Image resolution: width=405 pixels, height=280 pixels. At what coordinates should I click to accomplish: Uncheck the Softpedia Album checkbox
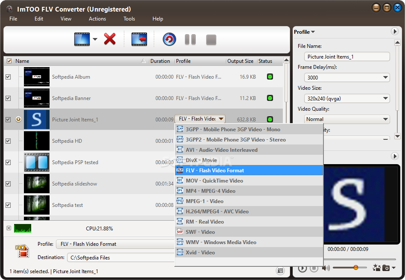click(x=8, y=77)
